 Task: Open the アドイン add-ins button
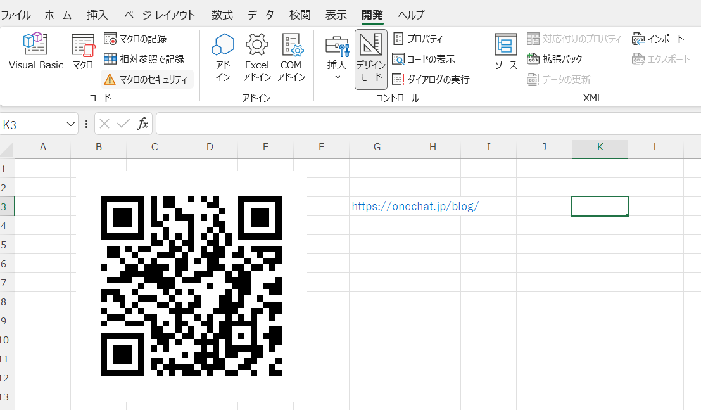coord(223,57)
